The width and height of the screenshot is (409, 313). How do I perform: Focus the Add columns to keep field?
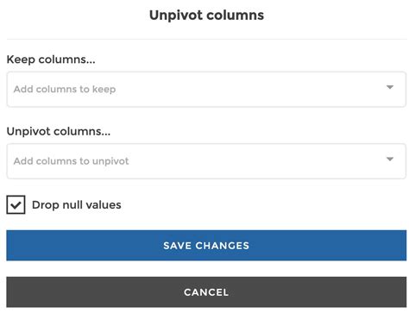pos(206,90)
